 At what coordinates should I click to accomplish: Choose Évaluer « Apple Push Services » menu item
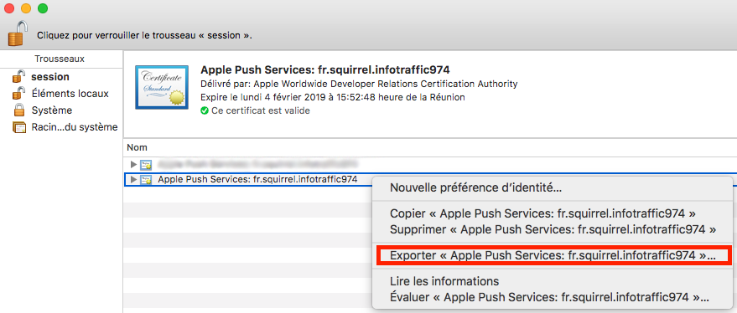(549, 297)
